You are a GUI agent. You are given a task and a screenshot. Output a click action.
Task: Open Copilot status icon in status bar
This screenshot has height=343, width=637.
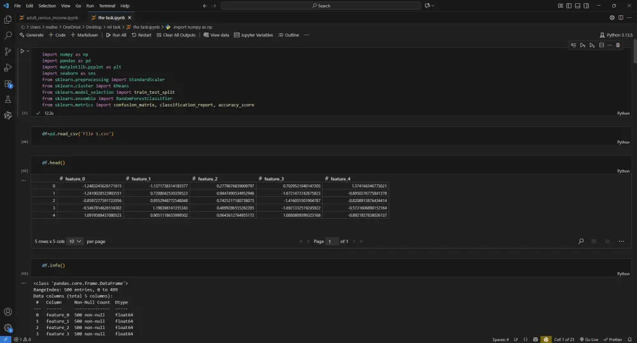[x=536, y=339]
